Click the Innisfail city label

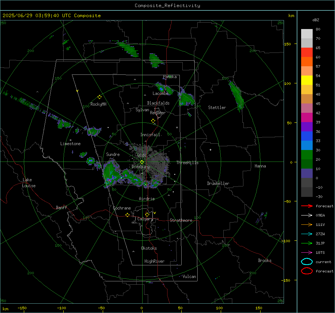150,135
